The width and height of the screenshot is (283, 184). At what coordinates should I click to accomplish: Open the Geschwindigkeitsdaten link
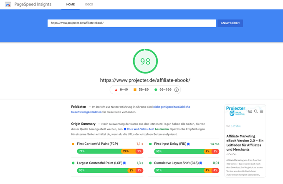click(86, 112)
